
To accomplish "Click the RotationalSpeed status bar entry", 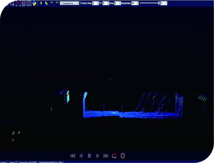I will (51, 162).
